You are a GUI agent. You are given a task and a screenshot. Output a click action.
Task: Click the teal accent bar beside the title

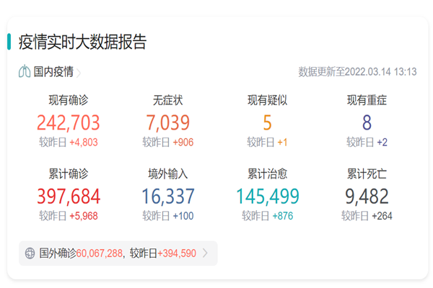point(9,42)
